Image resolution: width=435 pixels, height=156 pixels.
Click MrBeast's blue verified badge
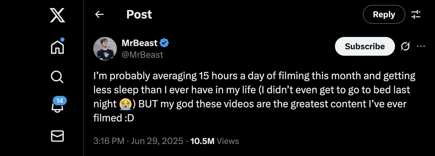[x=164, y=43]
